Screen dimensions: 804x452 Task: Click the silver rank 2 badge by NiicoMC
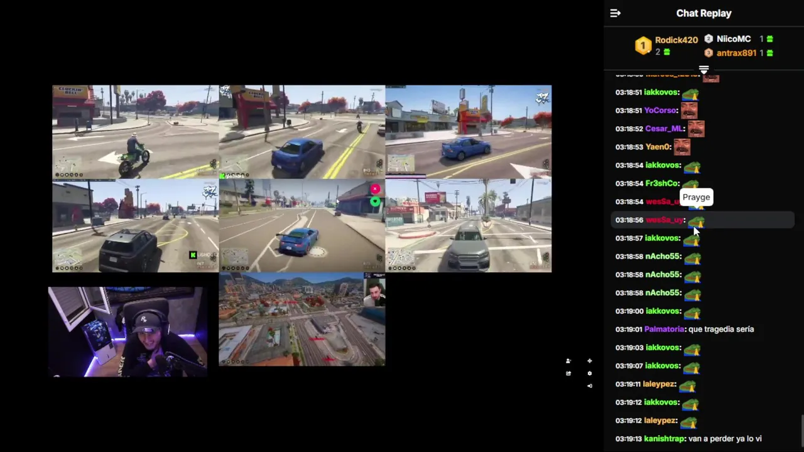click(x=709, y=39)
